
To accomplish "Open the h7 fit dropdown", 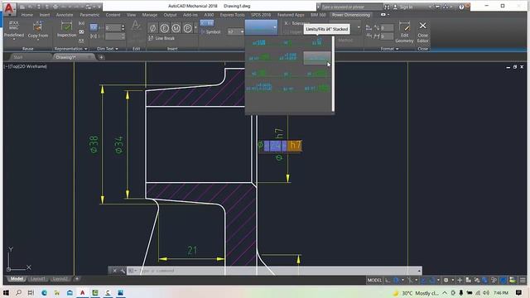I will (x=235, y=31).
